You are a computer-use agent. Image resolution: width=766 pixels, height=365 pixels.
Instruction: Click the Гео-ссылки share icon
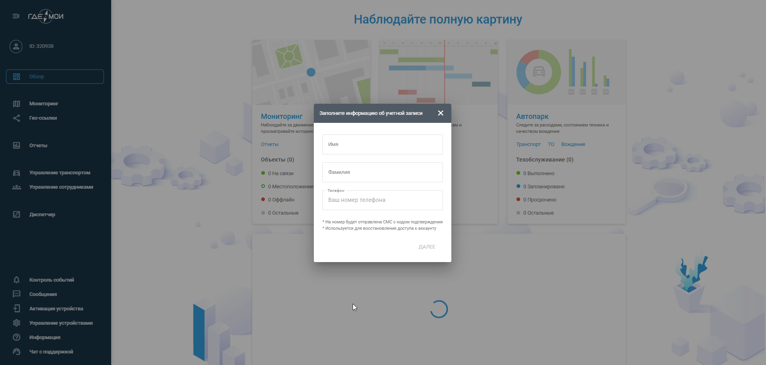click(16, 118)
